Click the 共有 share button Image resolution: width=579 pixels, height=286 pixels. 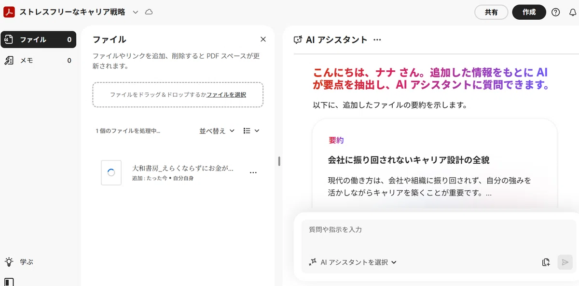coord(491,12)
